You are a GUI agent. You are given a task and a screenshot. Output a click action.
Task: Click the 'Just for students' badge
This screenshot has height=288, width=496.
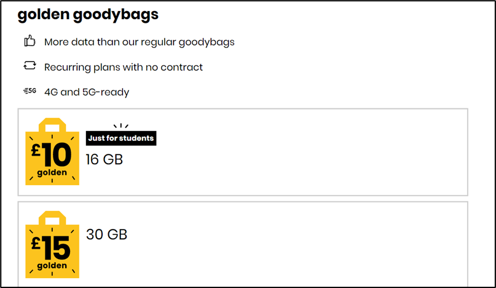click(x=121, y=138)
